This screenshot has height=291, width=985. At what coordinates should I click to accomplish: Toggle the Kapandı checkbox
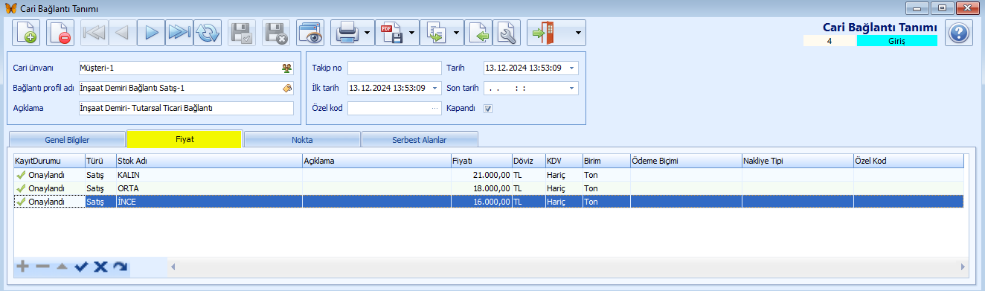click(488, 108)
